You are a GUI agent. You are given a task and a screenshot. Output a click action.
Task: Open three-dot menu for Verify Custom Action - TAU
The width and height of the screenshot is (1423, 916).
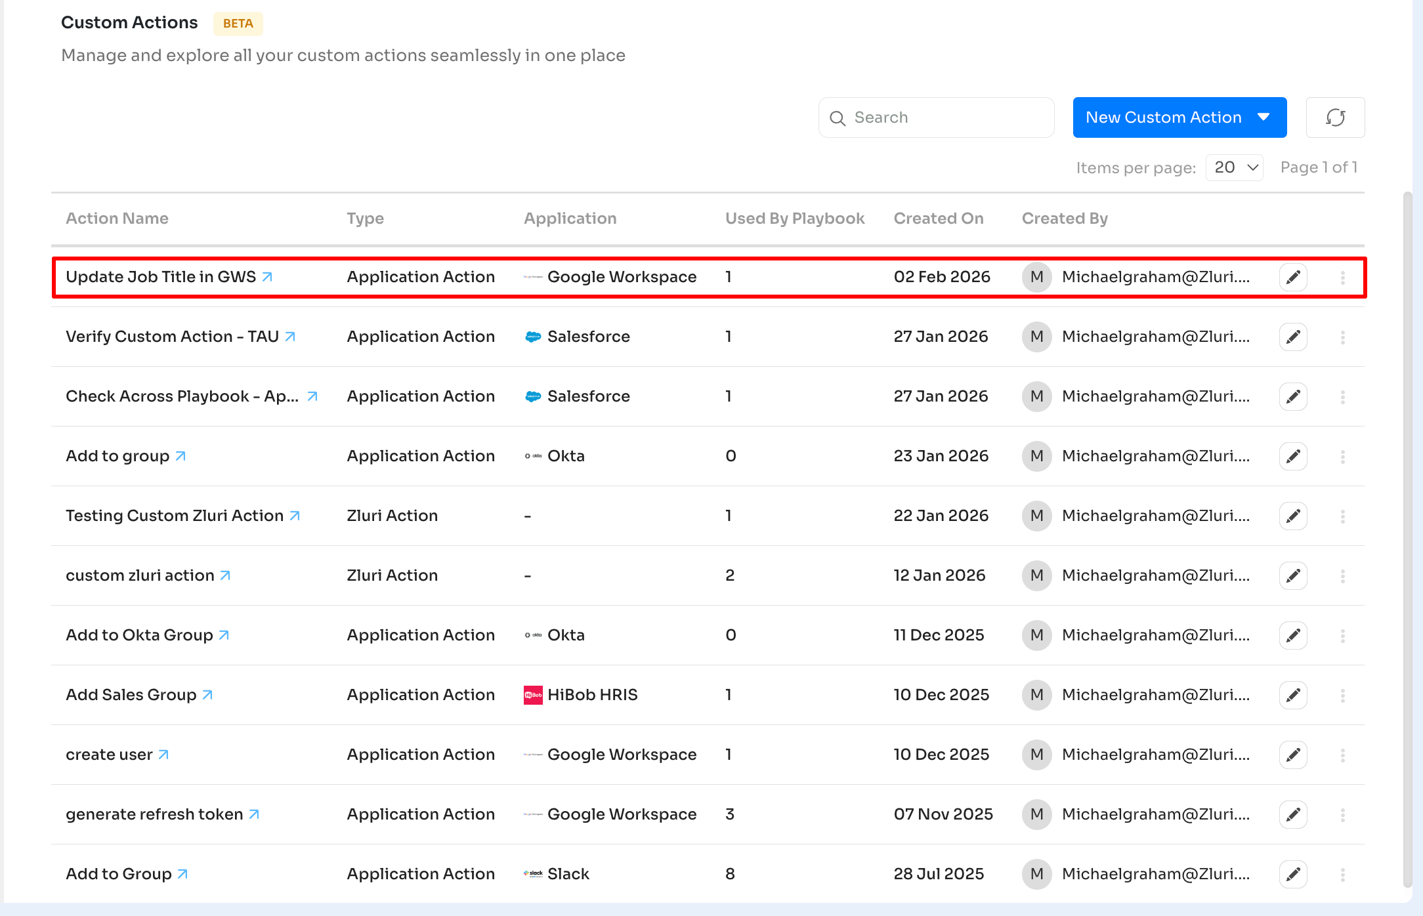pos(1342,337)
